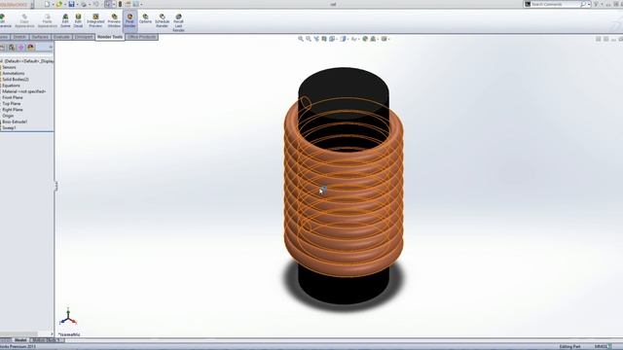Click Hide/Show Items icon
623x350 pixels.
pos(353,39)
